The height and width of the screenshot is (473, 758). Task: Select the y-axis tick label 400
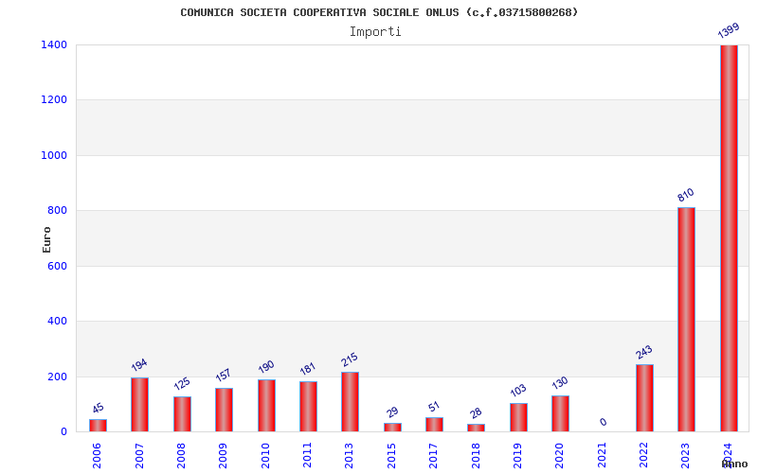point(57,321)
